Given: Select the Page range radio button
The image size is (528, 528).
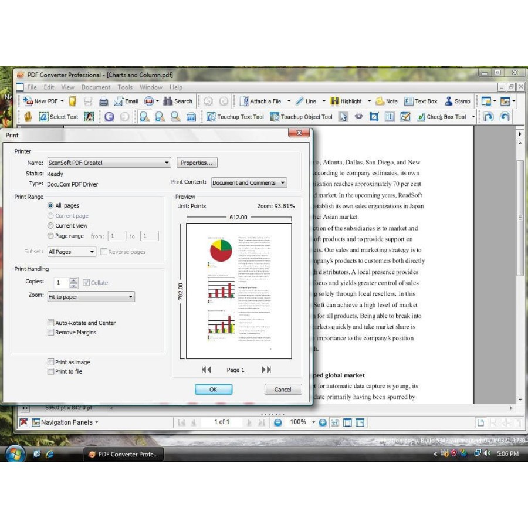Looking at the screenshot, I should (x=50, y=236).
